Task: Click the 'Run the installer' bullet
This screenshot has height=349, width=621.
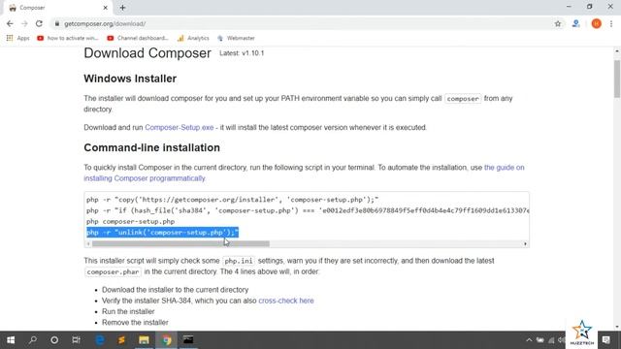Action: pos(128,311)
